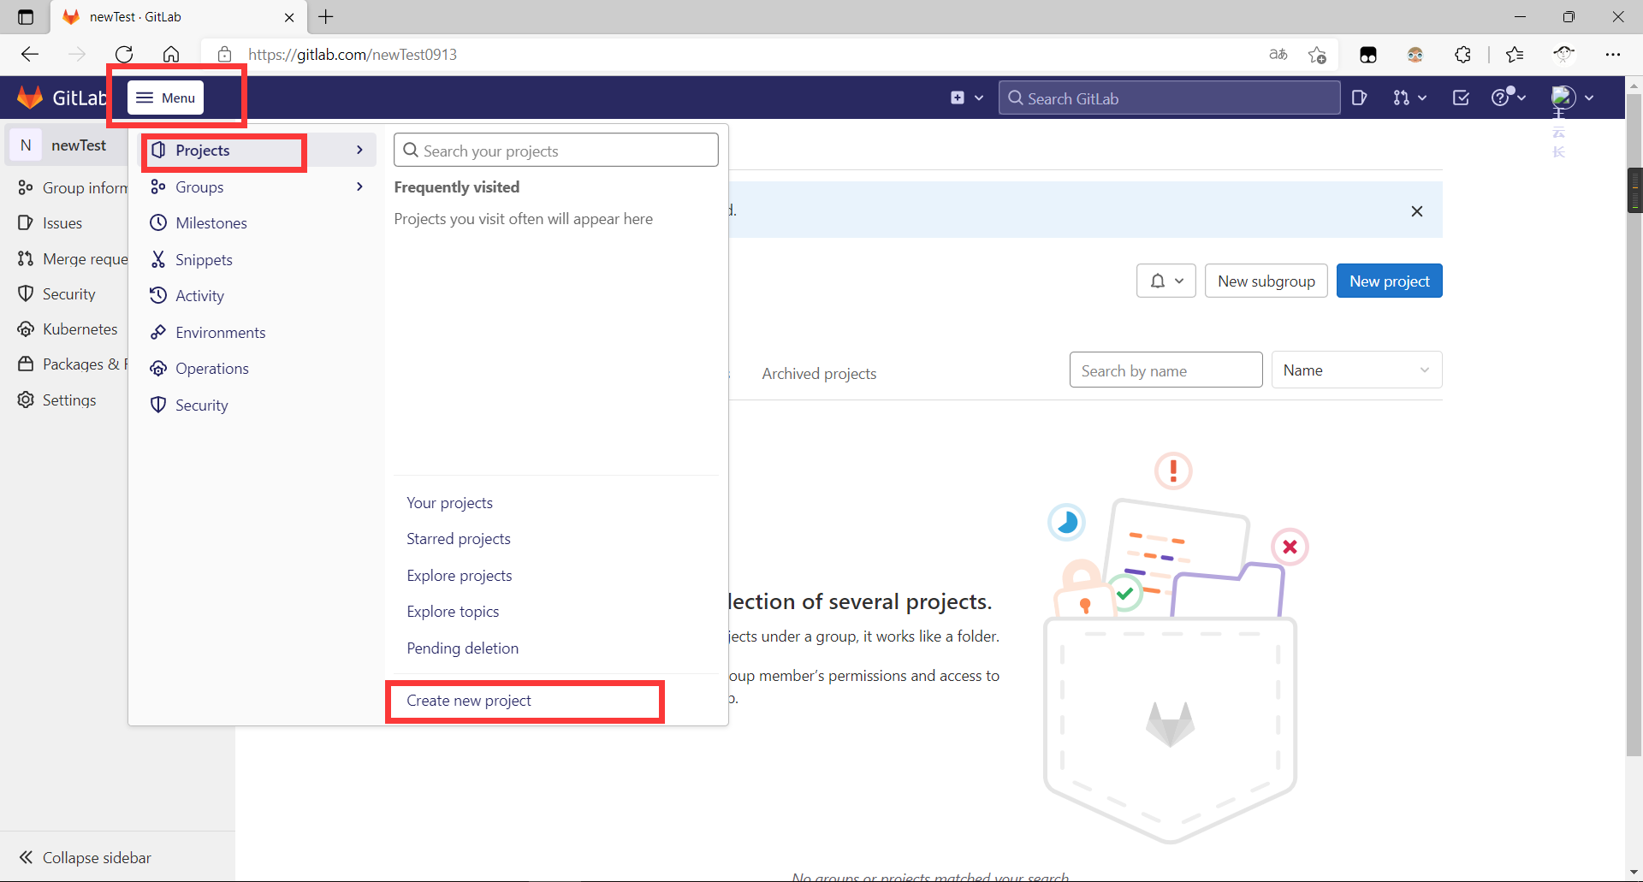Focus the Search your projects field
Viewport: 1643px width, 882px height.
point(556,151)
